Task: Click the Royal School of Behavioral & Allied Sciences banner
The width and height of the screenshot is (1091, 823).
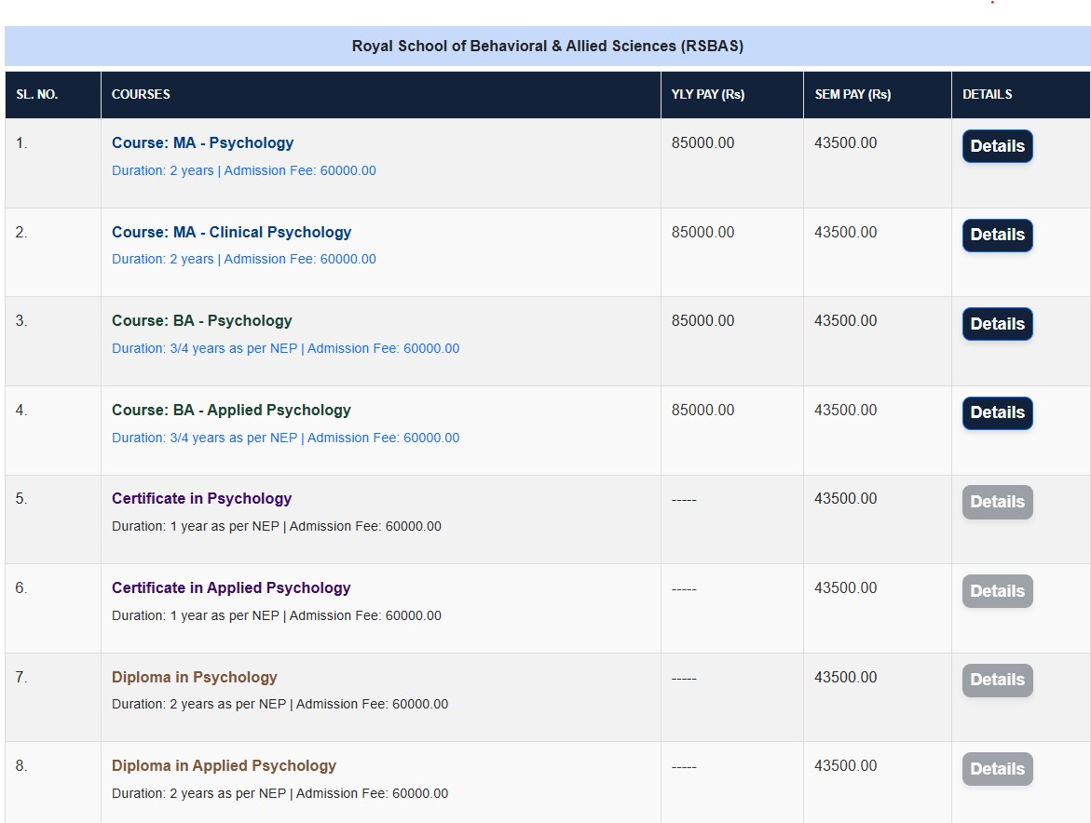Action: (x=547, y=47)
